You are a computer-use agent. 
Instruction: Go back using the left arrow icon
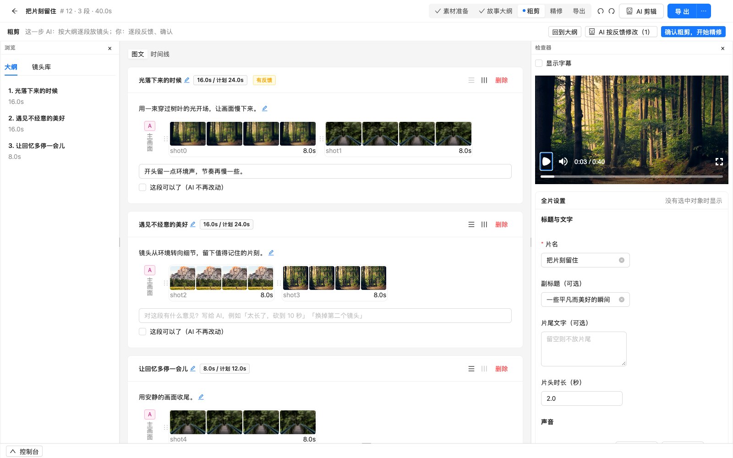pos(14,11)
